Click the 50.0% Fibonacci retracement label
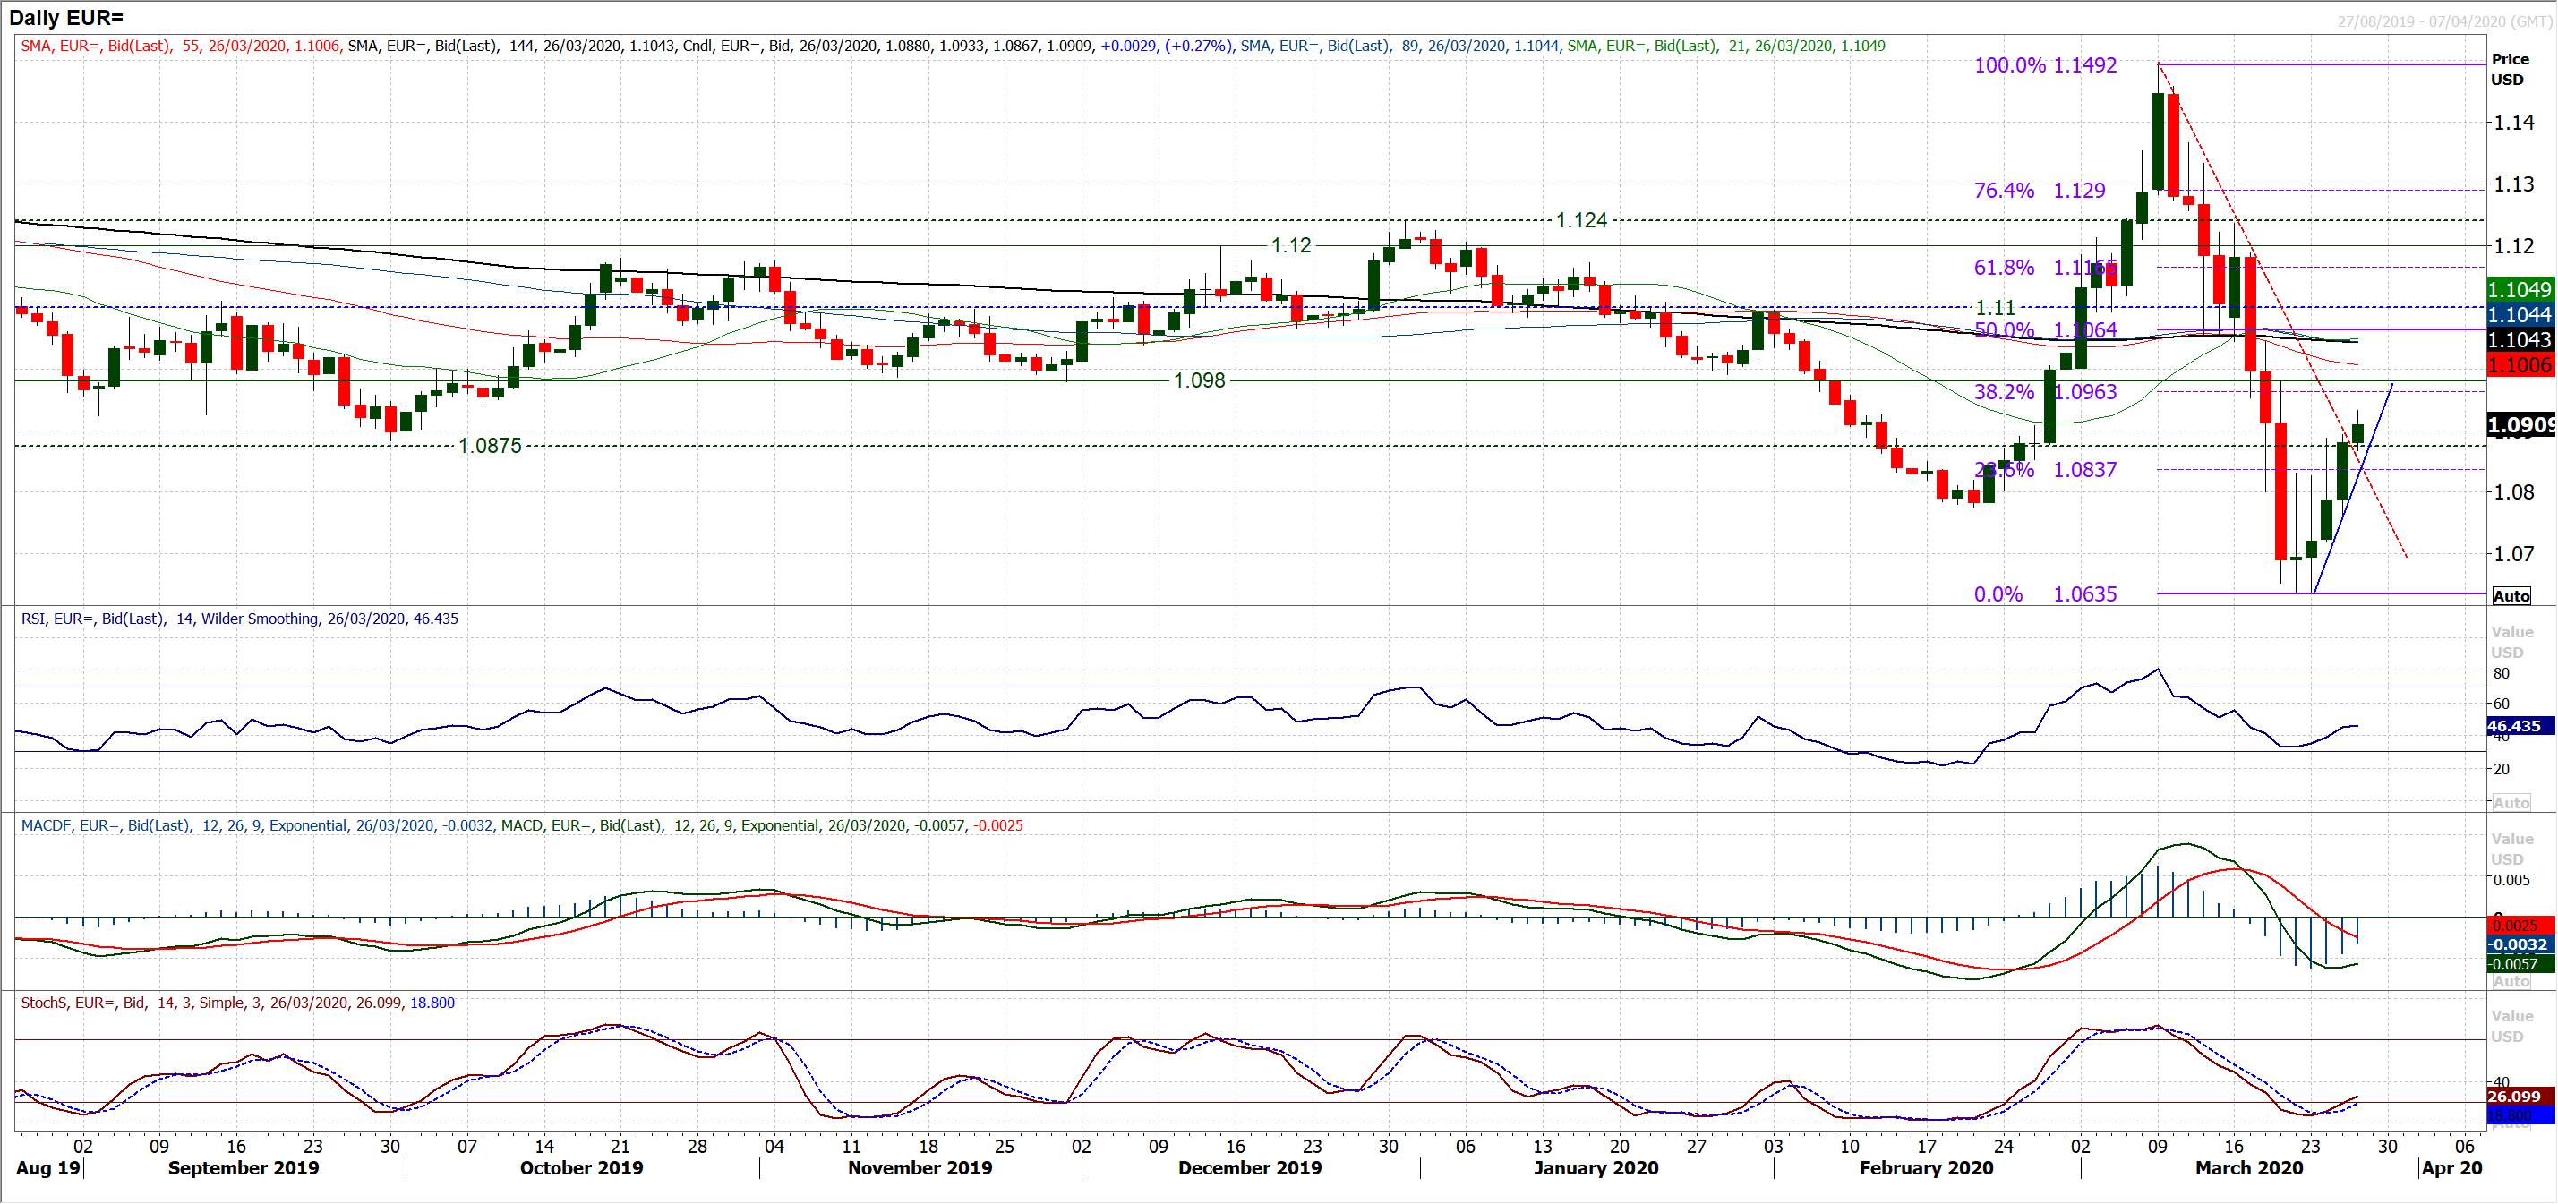 point(2004,329)
